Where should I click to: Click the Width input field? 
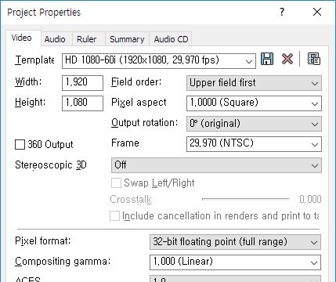(82, 83)
